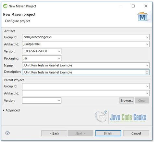The image size is (154, 142).
Task: Open the Artifact Id junitparallel dropdown arrow
Action: point(147,44)
